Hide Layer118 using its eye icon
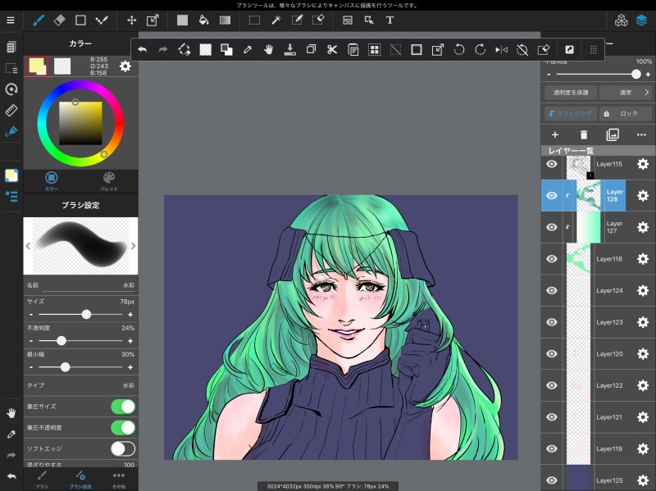This screenshot has width=656, height=491. (x=552, y=259)
